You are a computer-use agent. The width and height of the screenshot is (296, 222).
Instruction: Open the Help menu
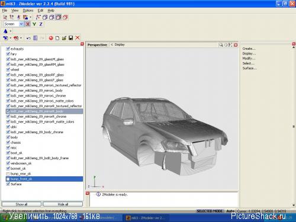(x=51, y=11)
